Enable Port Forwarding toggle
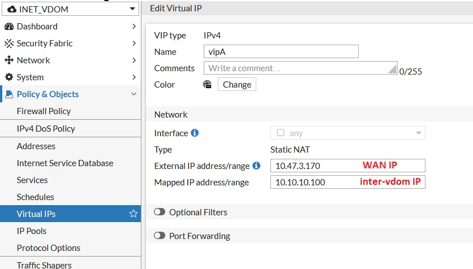Image resolution: width=473 pixels, height=269 pixels. (160, 235)
